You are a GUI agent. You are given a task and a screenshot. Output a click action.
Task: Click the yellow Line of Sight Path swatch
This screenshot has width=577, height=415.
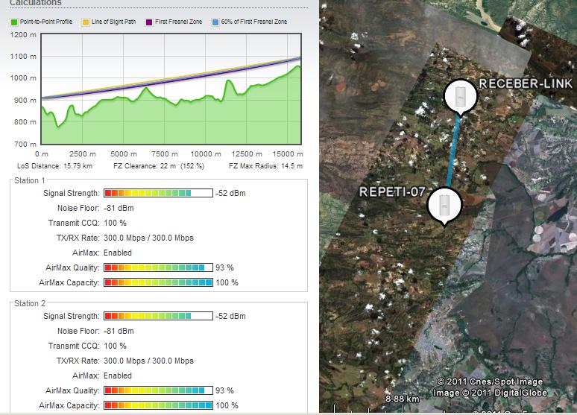point(86,22)
